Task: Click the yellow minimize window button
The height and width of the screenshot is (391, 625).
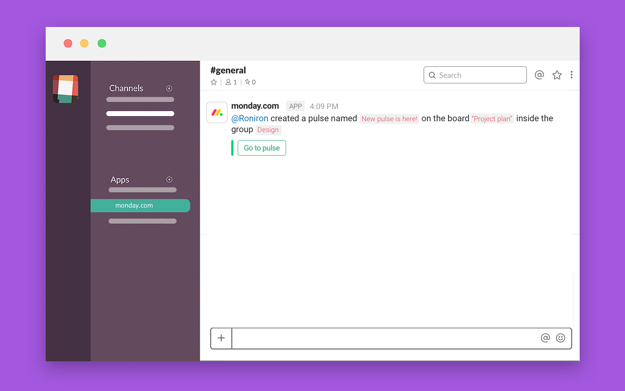Action: 84,43
